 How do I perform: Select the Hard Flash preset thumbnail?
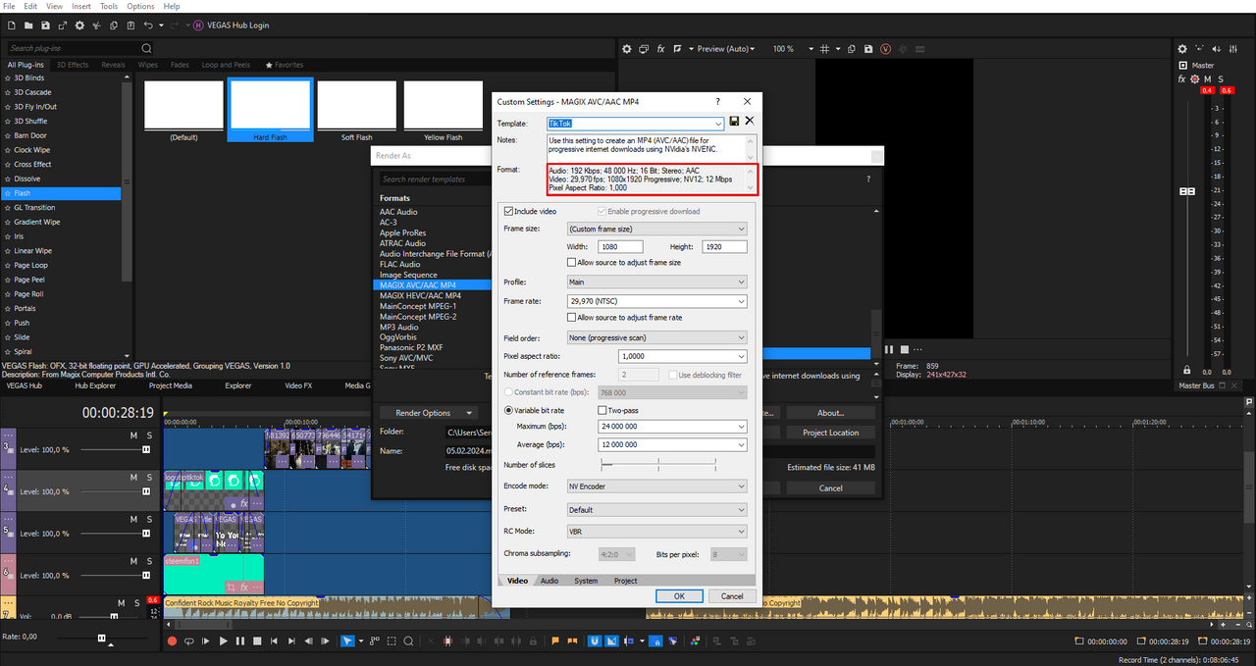(270, 111)
